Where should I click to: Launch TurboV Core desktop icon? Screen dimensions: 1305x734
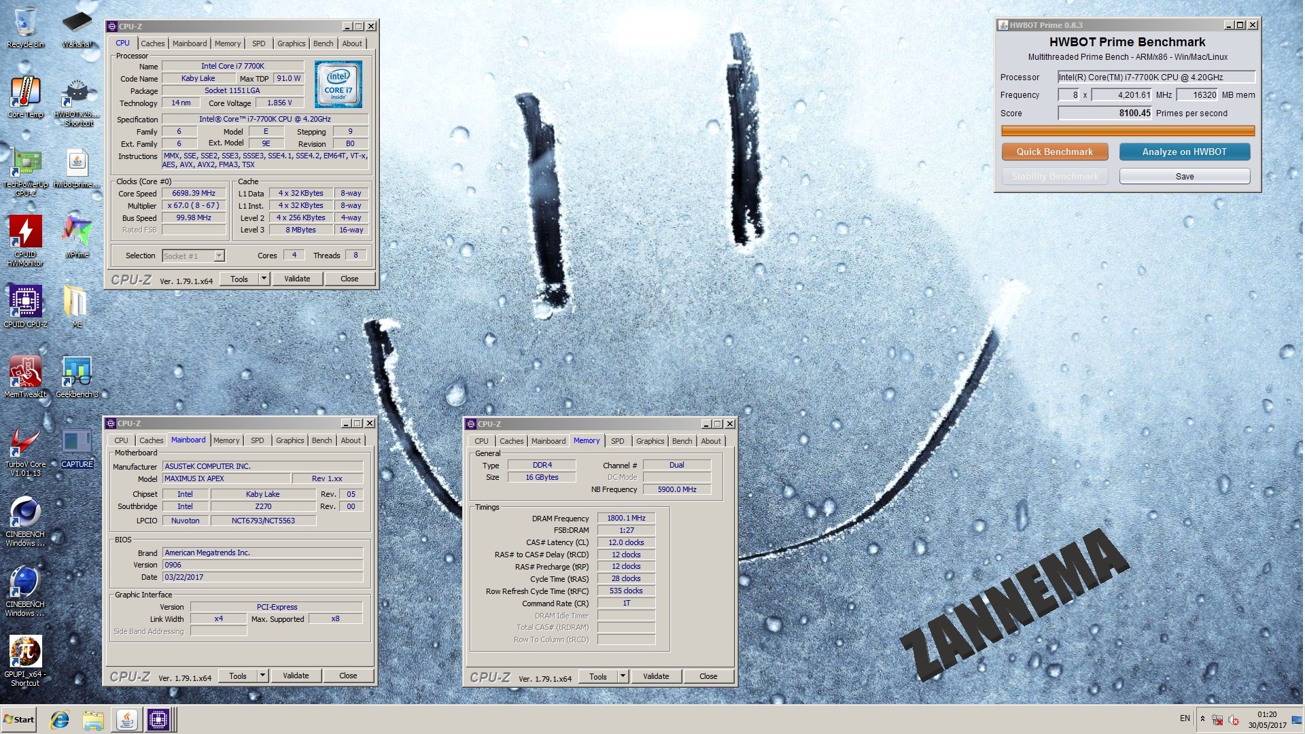25,451
